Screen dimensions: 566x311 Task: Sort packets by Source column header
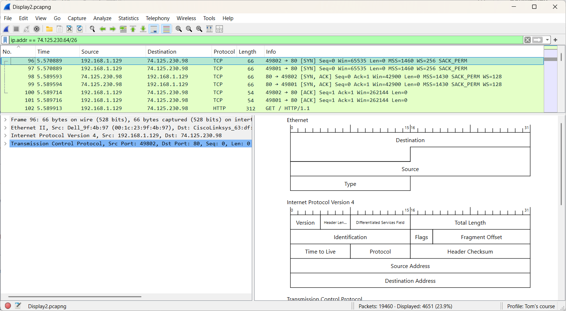click(112, 52)
